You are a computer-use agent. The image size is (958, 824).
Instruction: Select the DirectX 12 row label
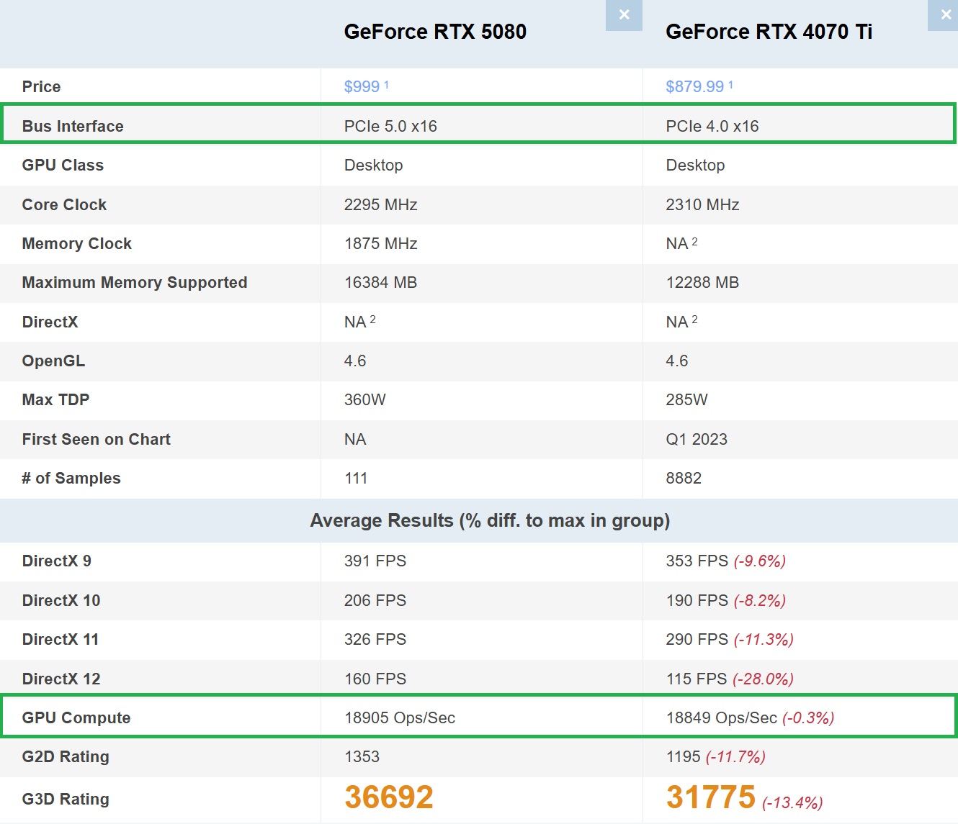point(61,679)
